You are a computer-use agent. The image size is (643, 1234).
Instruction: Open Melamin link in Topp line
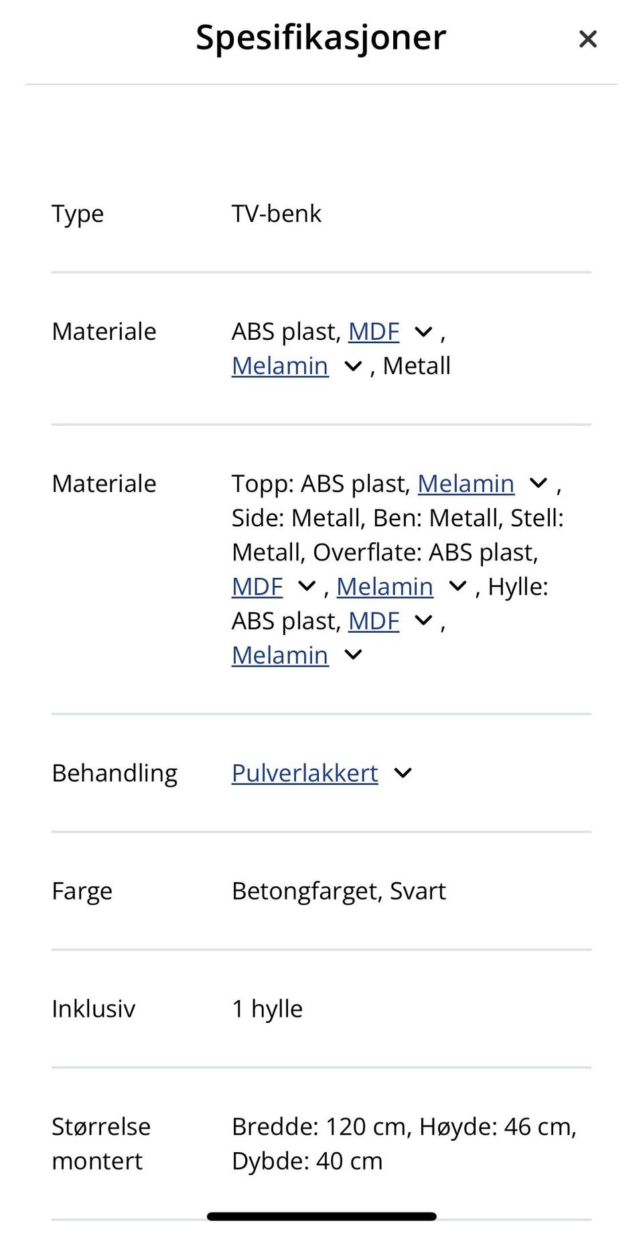click(466, 484)
